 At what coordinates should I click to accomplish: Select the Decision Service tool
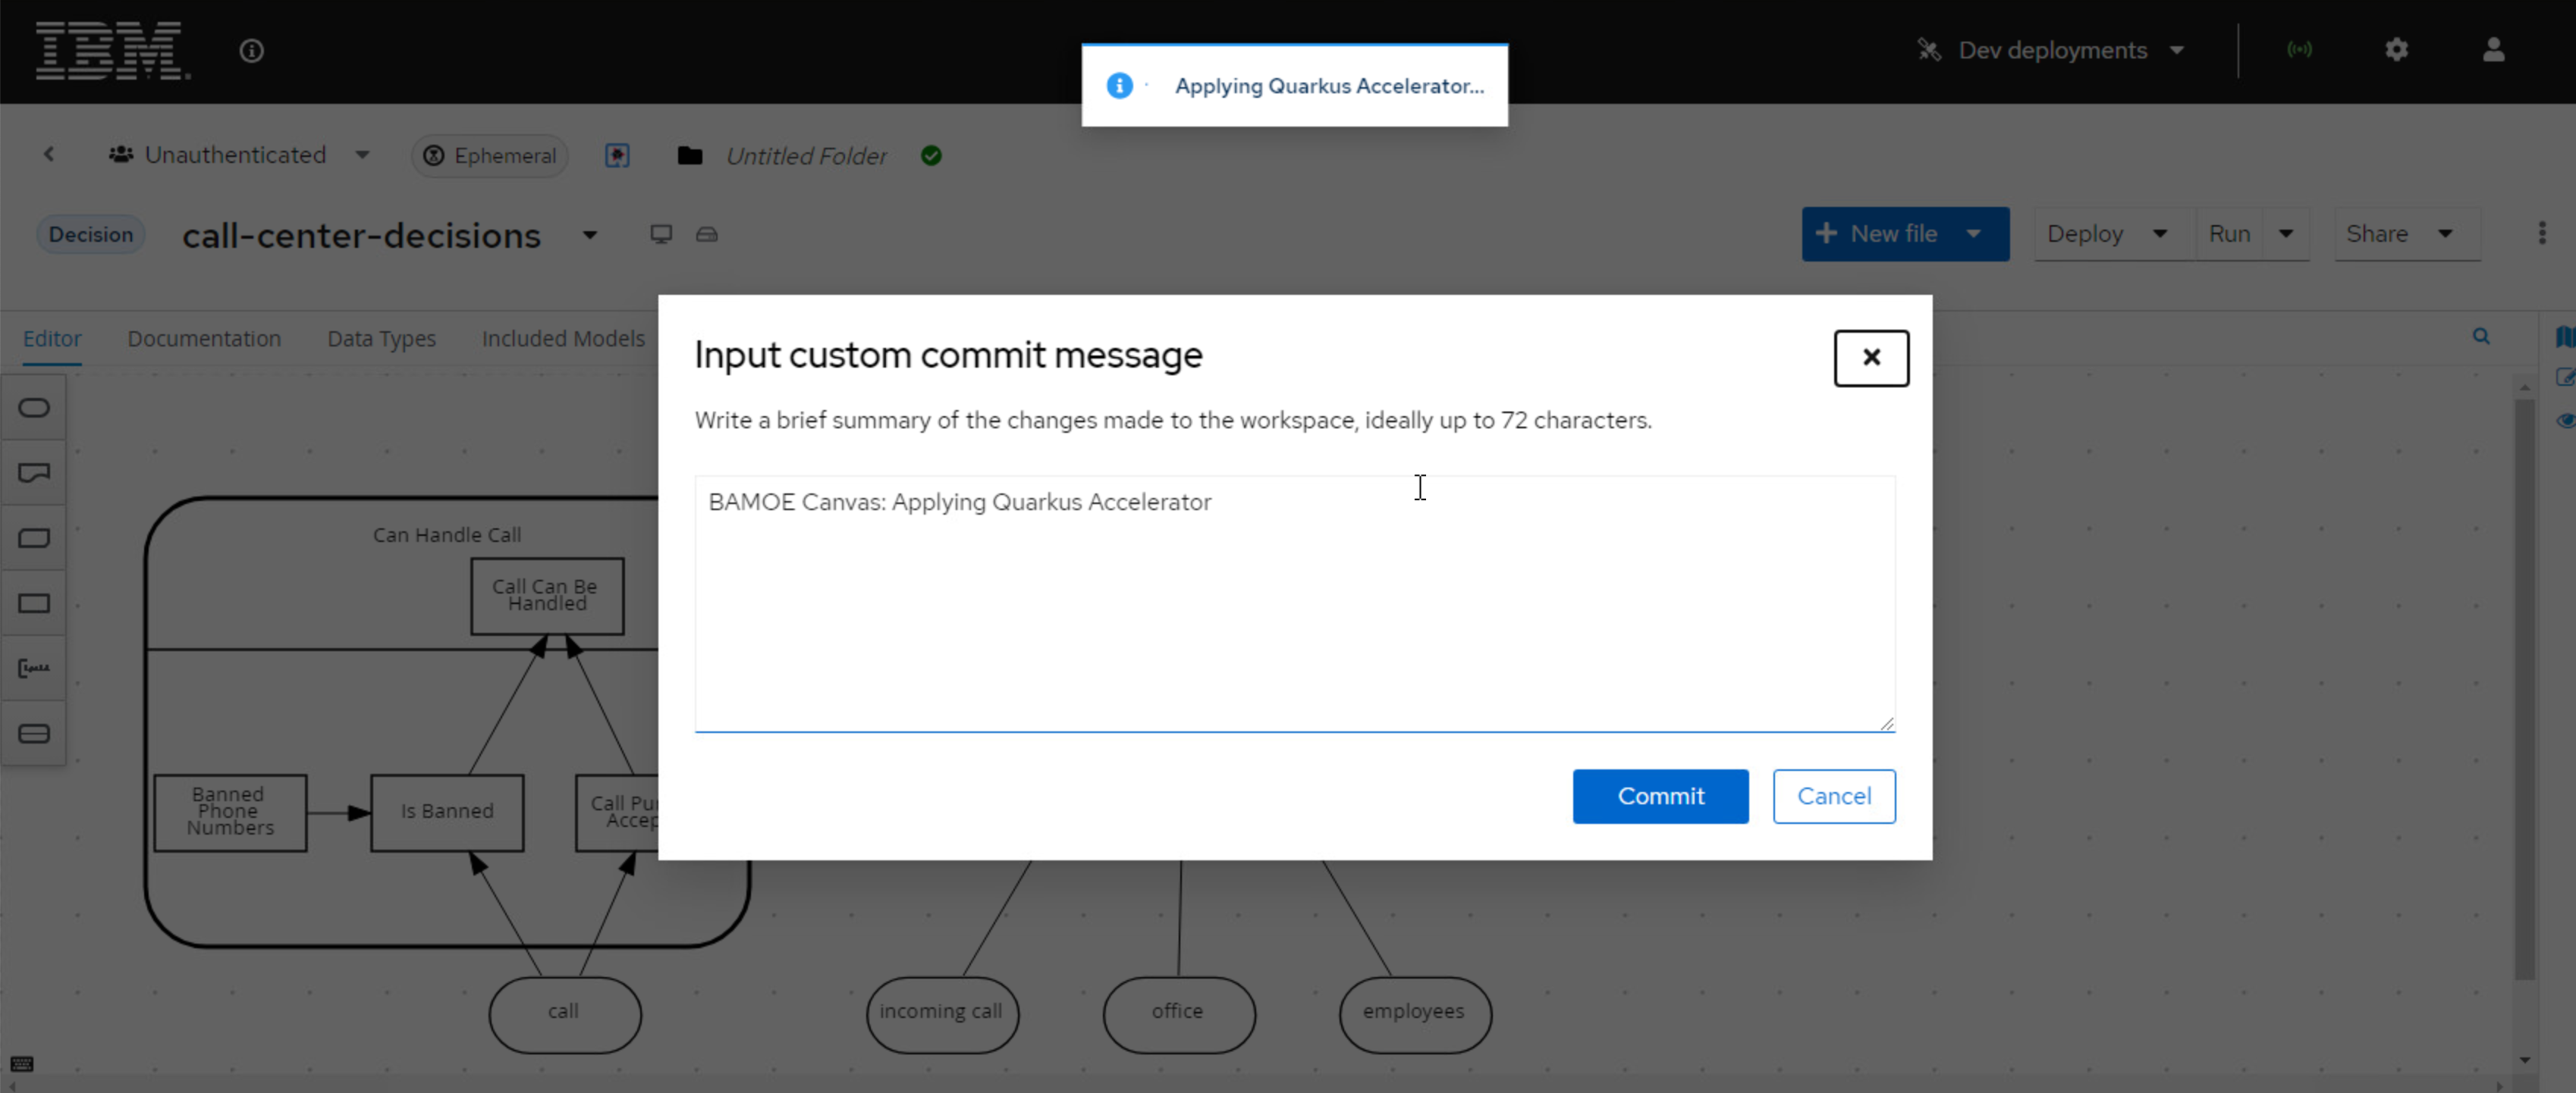click(x=34, y=733)
